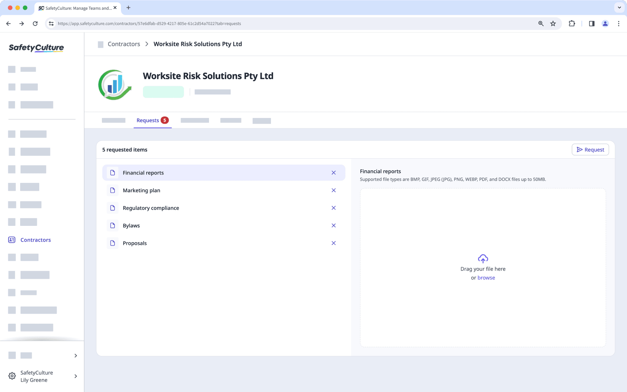Click the cloud upload icon in drop area
This screenshot has width=627, height=392.
483,258
